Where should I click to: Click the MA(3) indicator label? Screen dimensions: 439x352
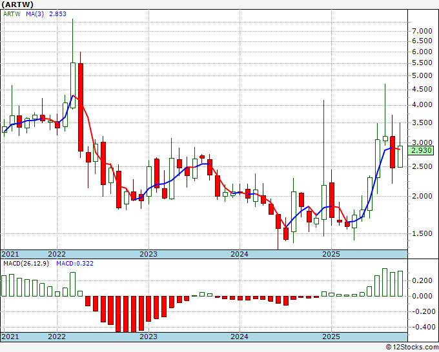(34, 13)
